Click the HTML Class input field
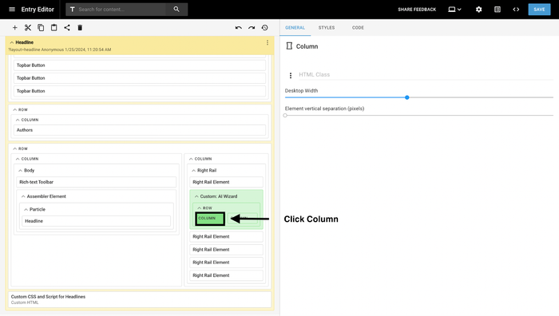This screenshot has width=559, height=316. (x=426, y=74)
